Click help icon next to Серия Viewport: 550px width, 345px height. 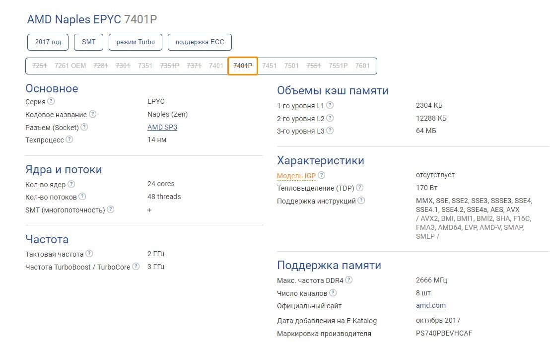(x=51, y=101)
